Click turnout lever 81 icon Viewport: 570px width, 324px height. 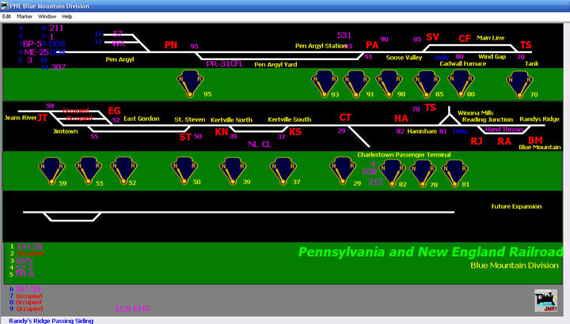coord(454,173)
